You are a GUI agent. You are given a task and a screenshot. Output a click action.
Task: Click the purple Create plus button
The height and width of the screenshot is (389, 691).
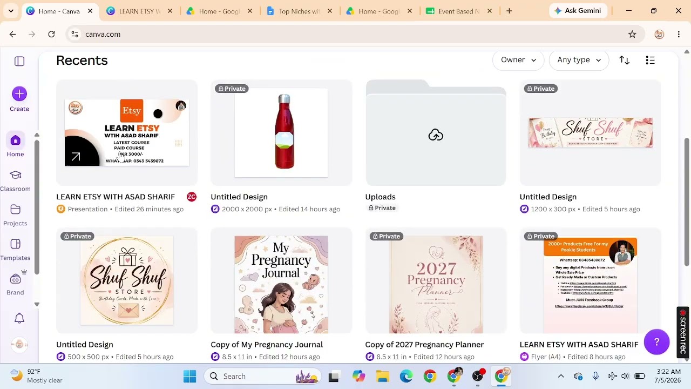coord(19,94)
